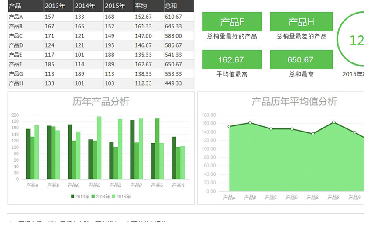Select cell 112.33 in 产品H row

click(x=149, y=83)
